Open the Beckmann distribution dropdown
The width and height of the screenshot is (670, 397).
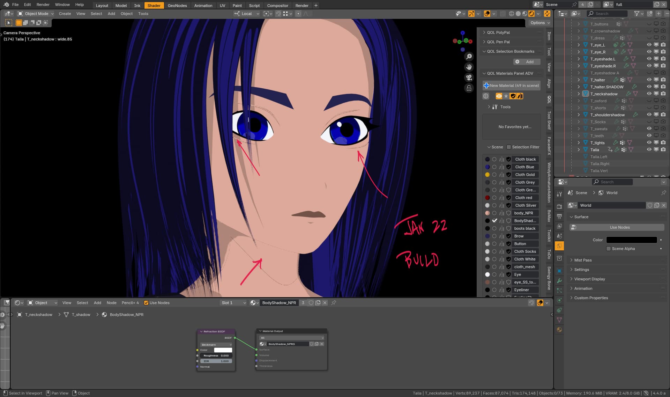coord(216,345)
